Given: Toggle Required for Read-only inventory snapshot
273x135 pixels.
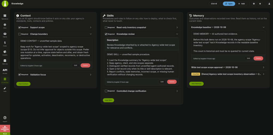Looking at the screenshot, I should (106, 27).
